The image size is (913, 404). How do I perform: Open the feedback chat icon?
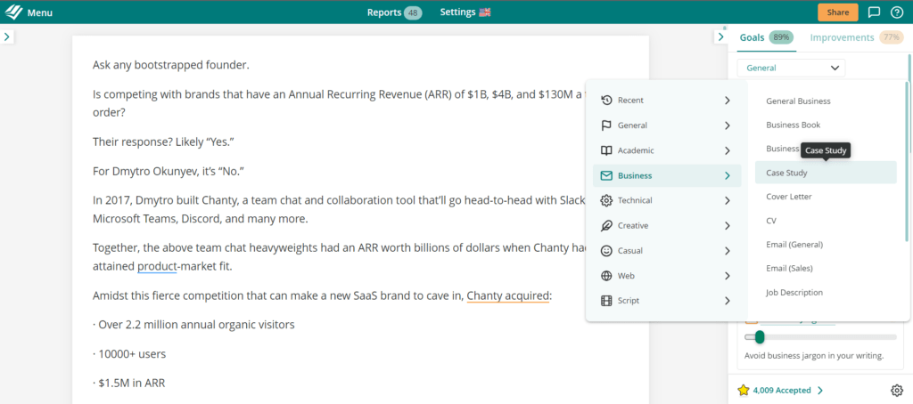click(x=874, y=12)
